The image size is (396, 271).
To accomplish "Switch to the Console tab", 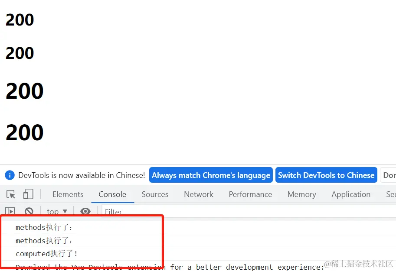I will (x=112, y=194).
